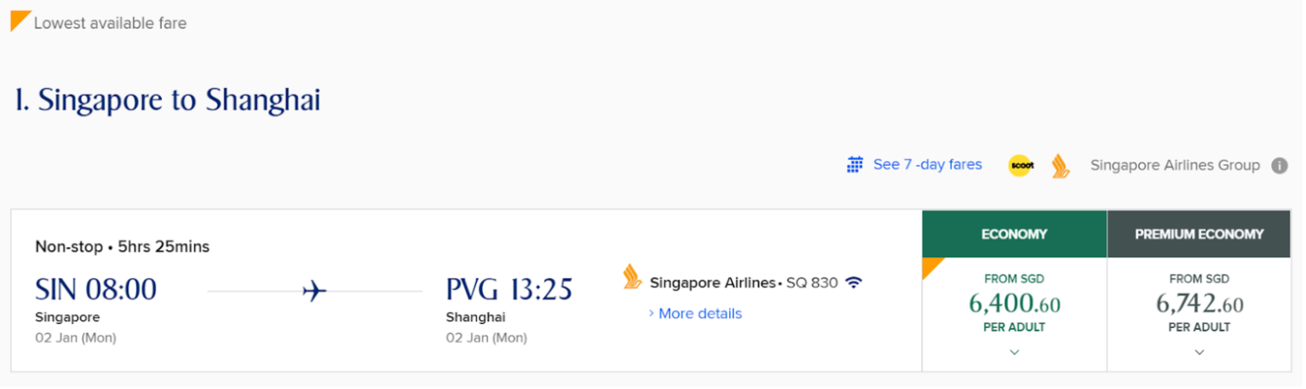The image size is (1306, 389).
Task: Select the ECONOMY column header
Action: [1015, 234]
